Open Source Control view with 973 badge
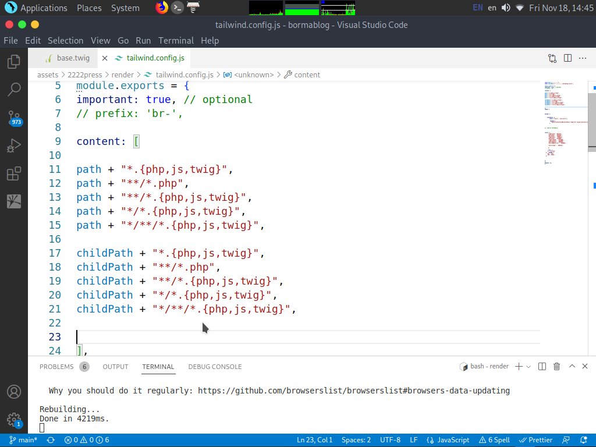This screenshot has height=447, width=596. 14,118
